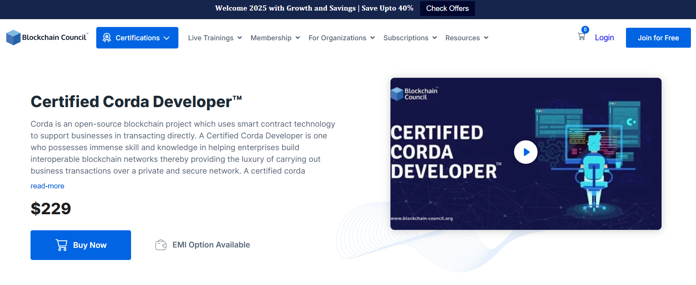Click the $229 price
This screenshot has height=285, width=696.
[51, 208]
